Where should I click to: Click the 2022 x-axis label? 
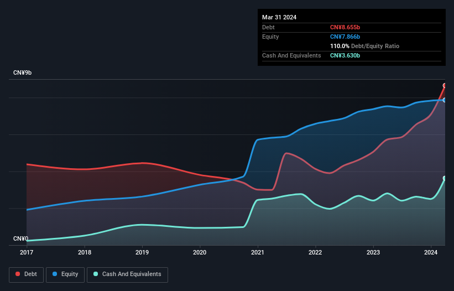click(315, 252)
